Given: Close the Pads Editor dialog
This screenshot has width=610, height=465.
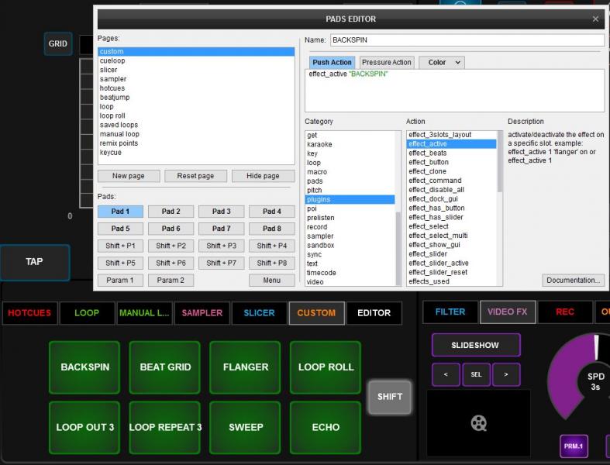Looking at the screenshot, I should (x=595, y=19).
